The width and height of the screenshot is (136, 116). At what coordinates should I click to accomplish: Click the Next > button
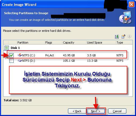tap(96, 111)
